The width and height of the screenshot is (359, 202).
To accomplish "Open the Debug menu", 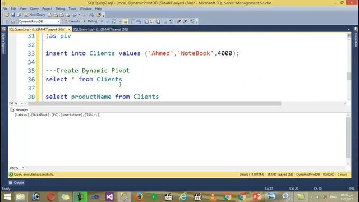I will (60, 9).
